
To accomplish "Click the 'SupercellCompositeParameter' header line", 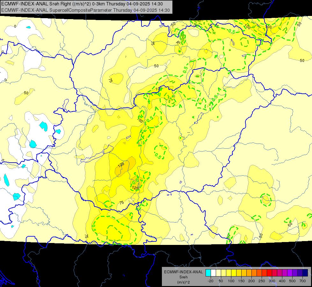I will (85, 10).
